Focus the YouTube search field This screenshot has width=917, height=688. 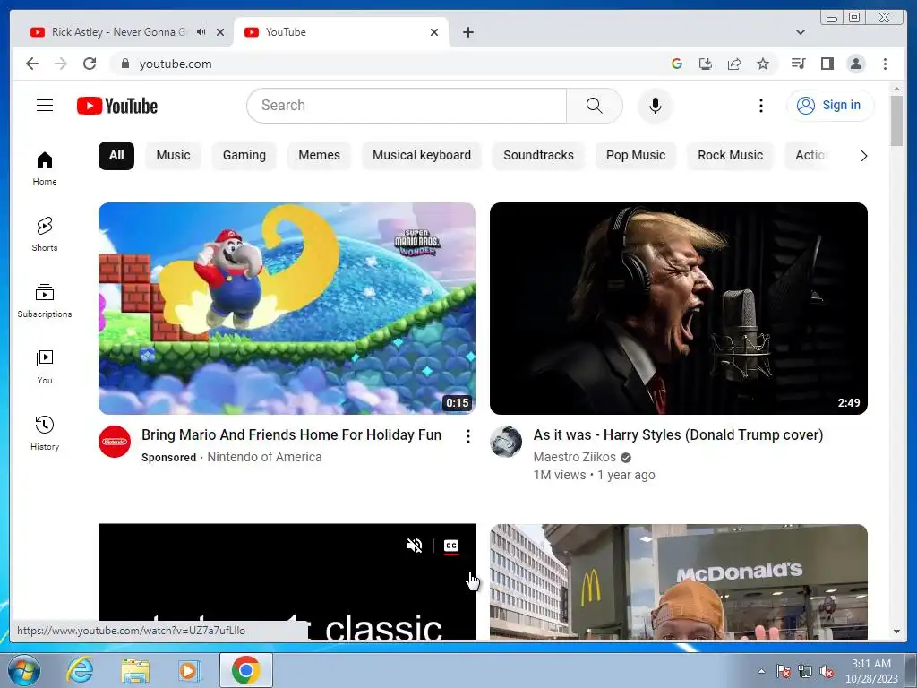pyautogui.click(x=407, y=106)
